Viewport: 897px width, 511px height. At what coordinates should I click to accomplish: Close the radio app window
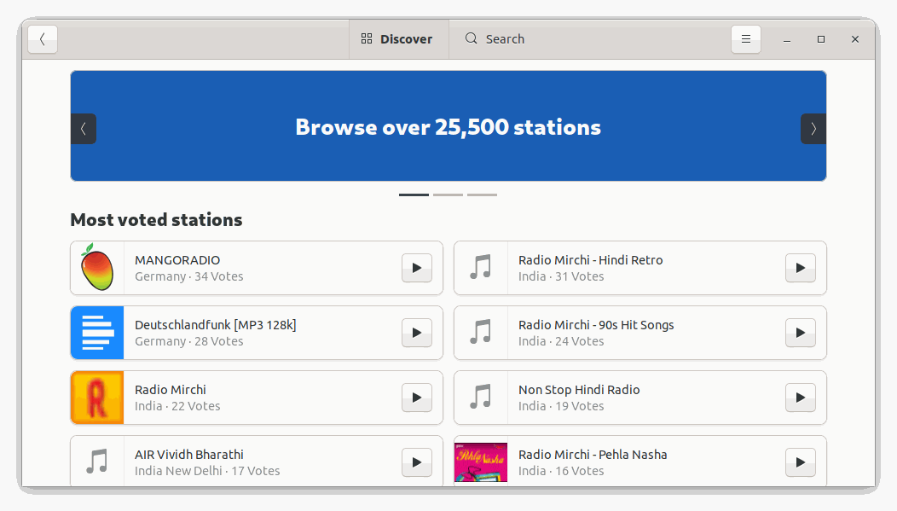pyautogui.click(x=855, y=39)
